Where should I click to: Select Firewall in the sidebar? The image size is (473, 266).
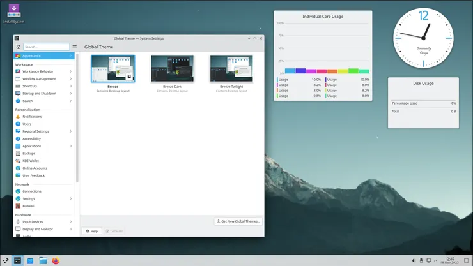29,206
